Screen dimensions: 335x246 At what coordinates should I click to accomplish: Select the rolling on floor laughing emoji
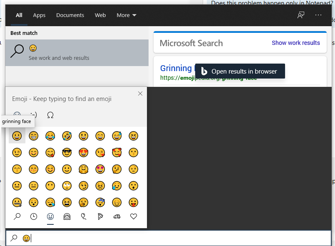pyautogui.click(x=67, y=136)
